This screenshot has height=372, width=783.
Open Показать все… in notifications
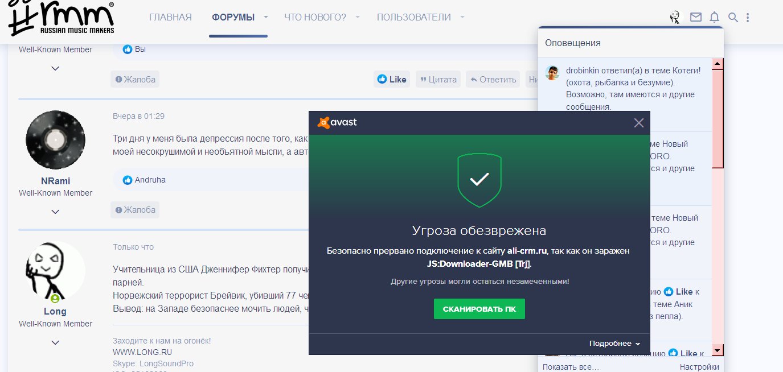coord(571,367)
